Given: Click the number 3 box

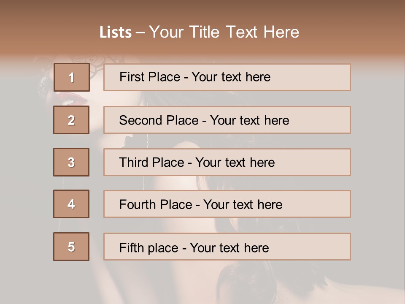Looking at the screenshot, I should coord(71,162).
